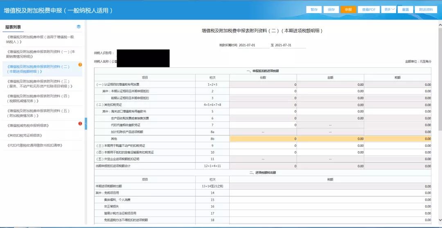Click the highlighted 份数 field in row 8b
The width and height of the screenshot is (442, 228).
coord(263,139)
